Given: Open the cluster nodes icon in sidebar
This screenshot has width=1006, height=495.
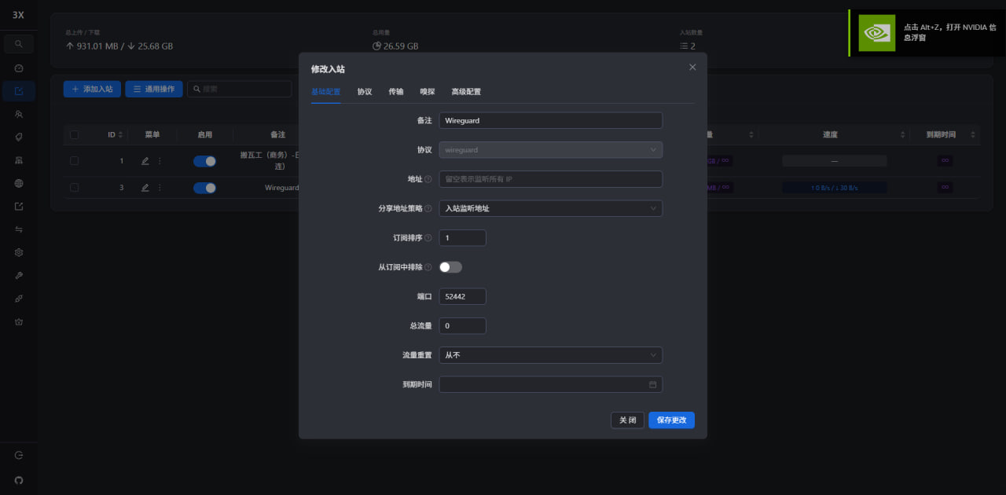Looking at the screenshot, I should click(19, 160).
